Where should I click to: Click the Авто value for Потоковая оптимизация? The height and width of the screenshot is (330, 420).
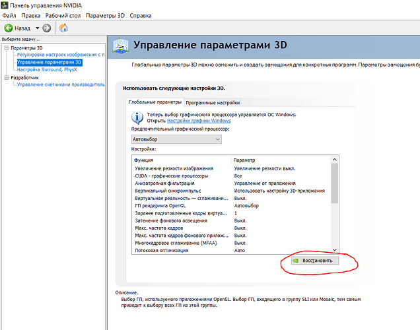click(240, 251)
